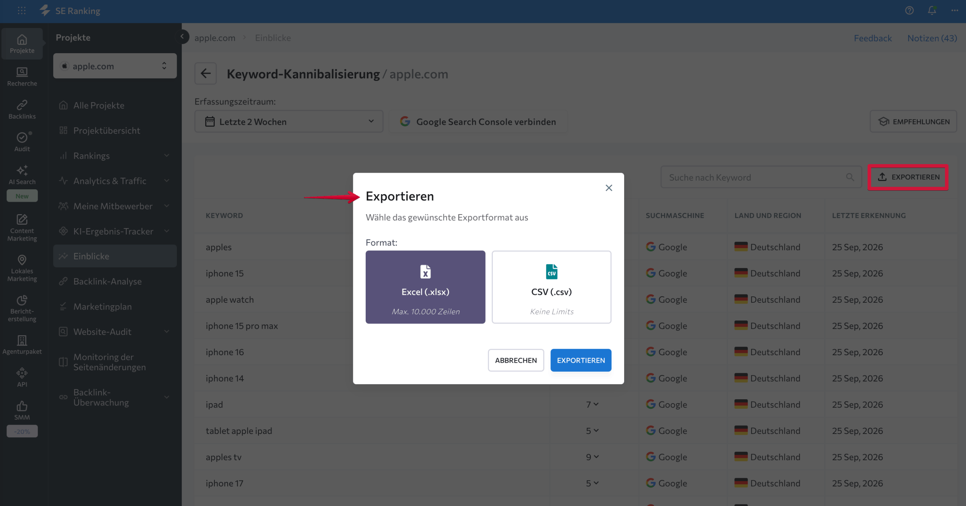Choose the CSV (.csv) format option

[x=551, y=287]
